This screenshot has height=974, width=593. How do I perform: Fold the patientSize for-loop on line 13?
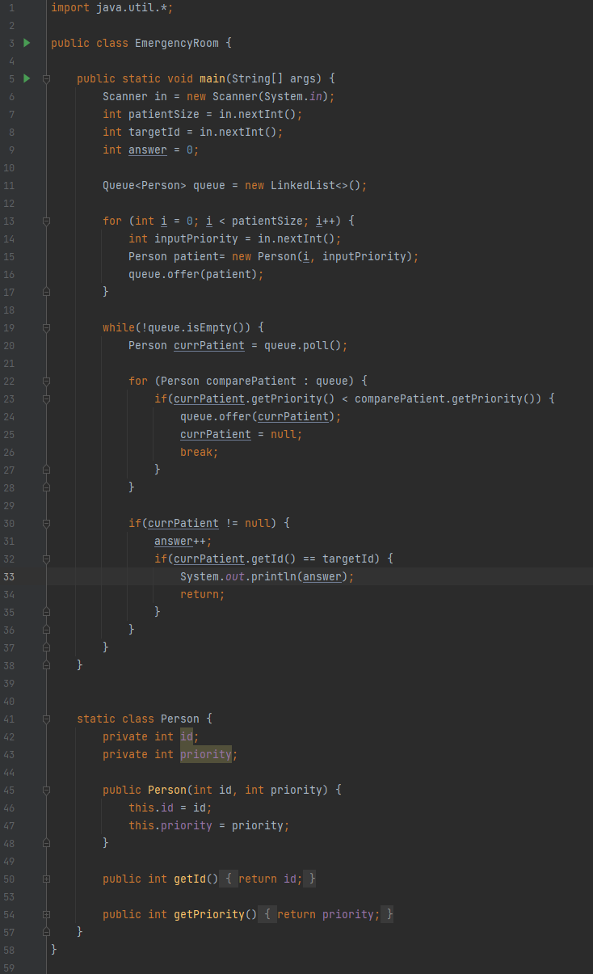coord(46,221)
